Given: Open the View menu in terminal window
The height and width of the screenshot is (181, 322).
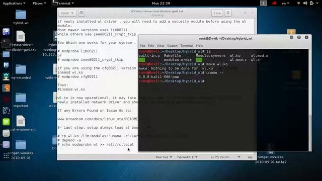Looking at the screenshot, I should pyautogui.click(x=160, y=46).
